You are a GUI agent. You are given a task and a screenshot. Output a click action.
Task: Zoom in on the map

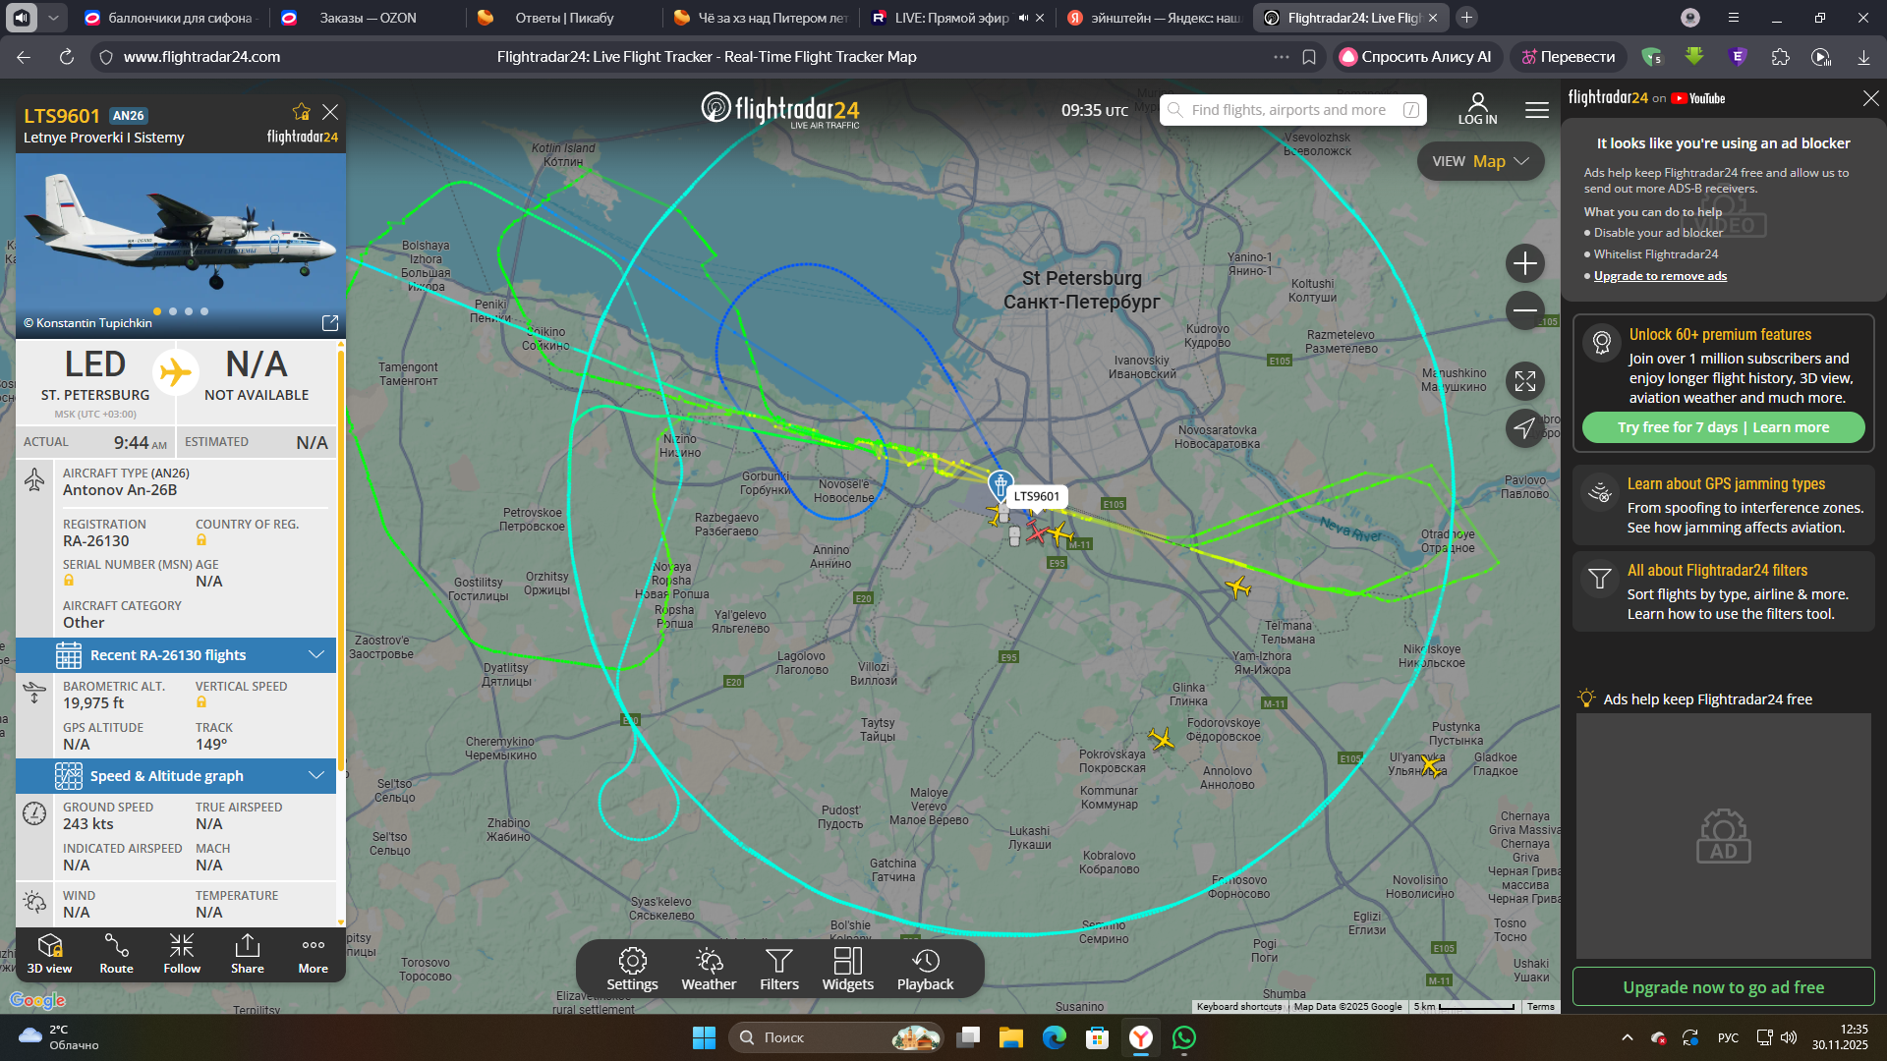[1524, 263]
